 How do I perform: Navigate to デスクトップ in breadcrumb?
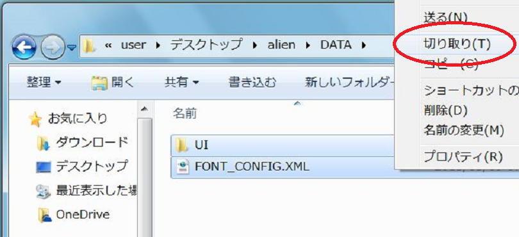pyautogui.click(x=206, y=44)
